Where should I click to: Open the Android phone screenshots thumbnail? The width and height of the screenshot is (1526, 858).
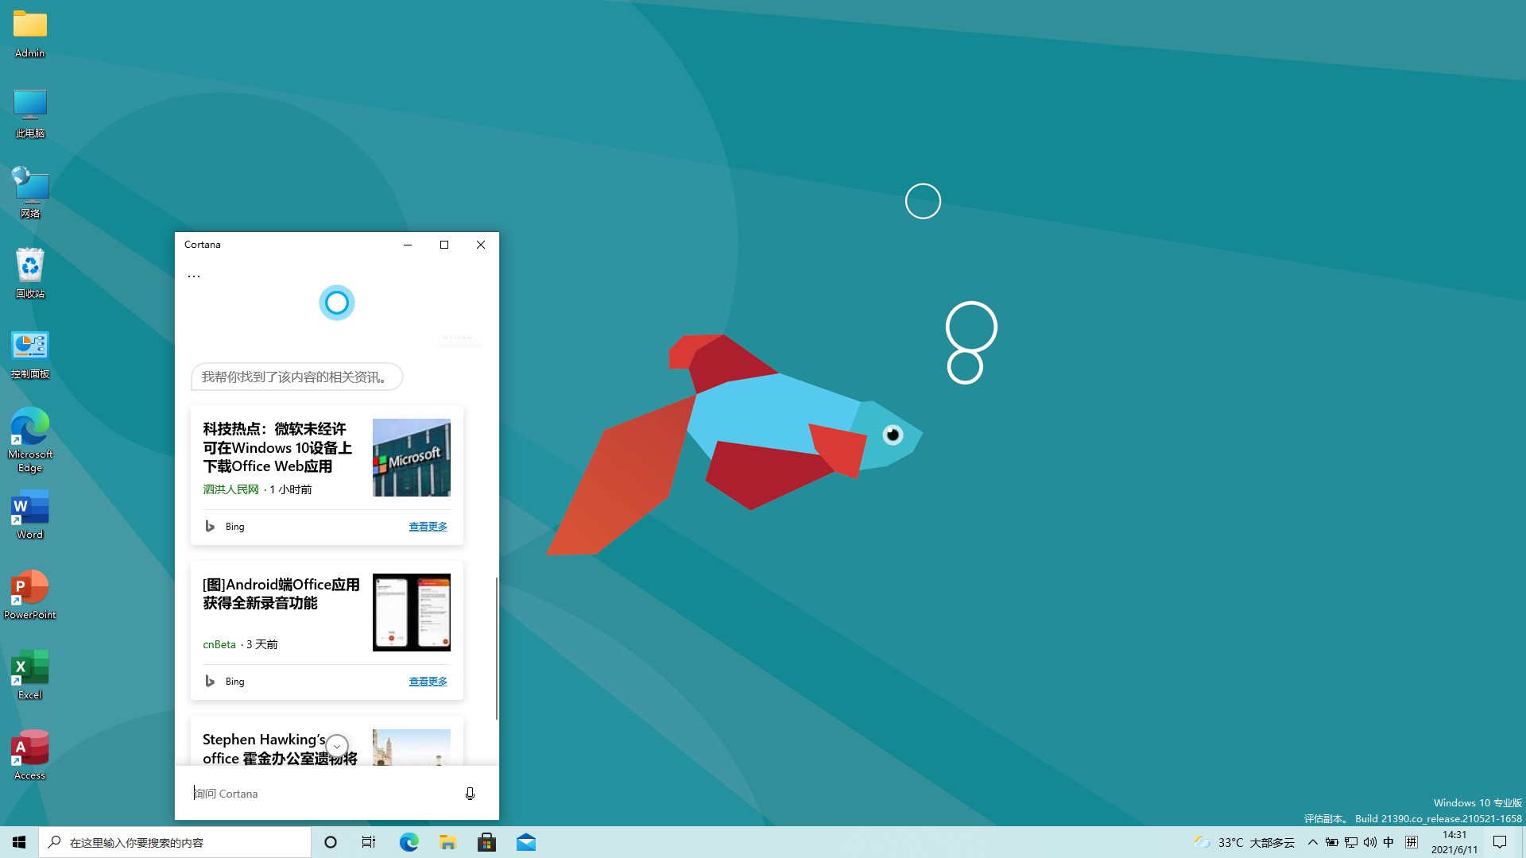pyautogui.click(x=412, y=613)
